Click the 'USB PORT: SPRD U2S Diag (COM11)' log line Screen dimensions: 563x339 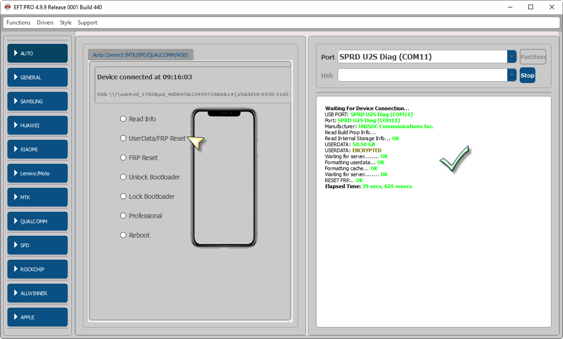369,114
